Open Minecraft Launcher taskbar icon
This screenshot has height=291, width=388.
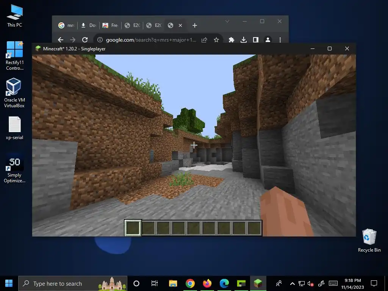(x=241, y=283)
